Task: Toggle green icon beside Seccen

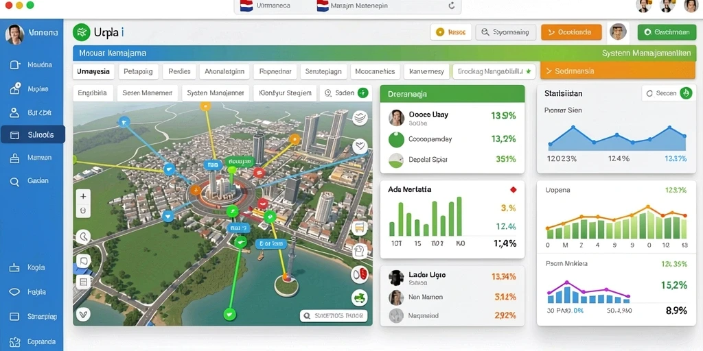Action: 686,93
